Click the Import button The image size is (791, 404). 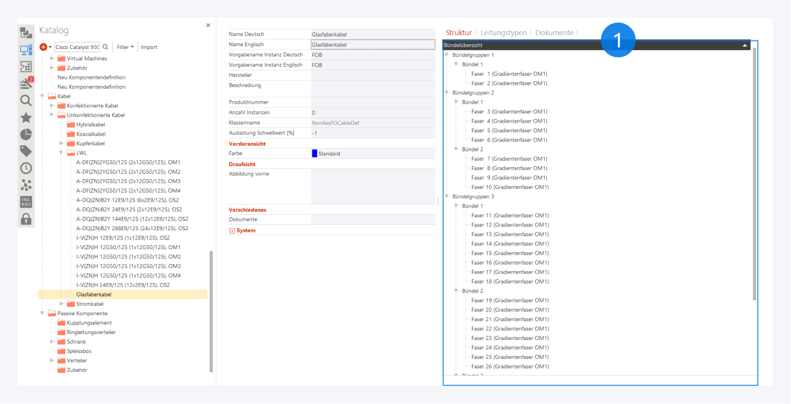click(149, 47)
